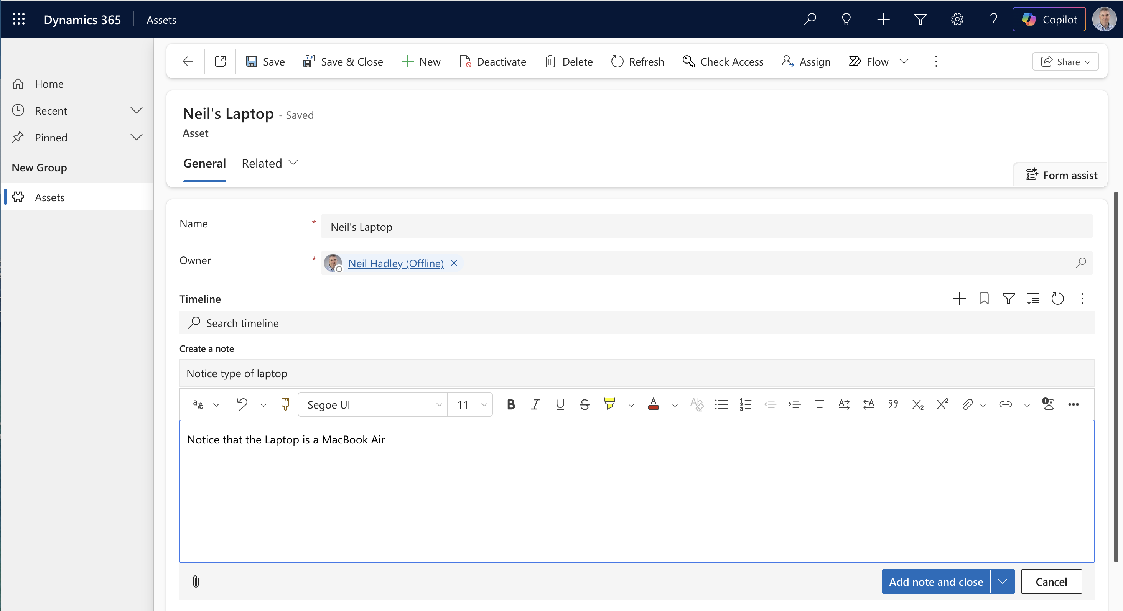
Task: Click timeline sort order icon
Action: click(x=1033, y=299)
